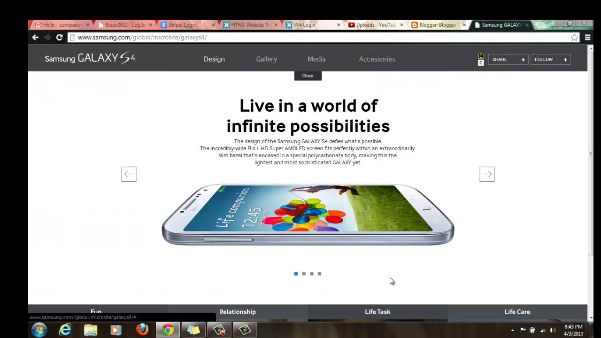The width and height of the screenshot is (601, 338).
Task: Bookmark this page with the star icon
Action: coord(574,38)
